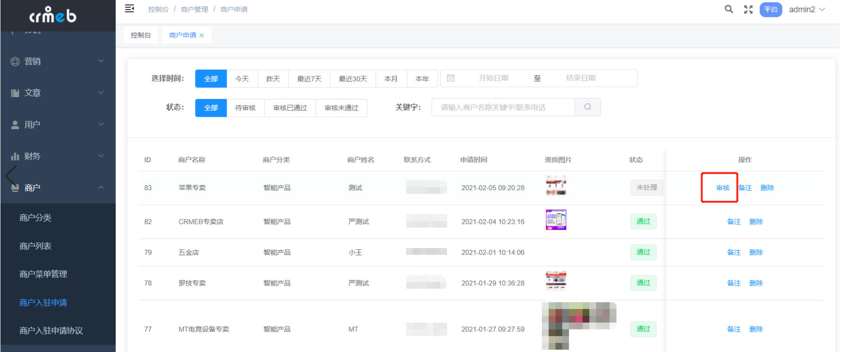Image resolution: width=847 pixels, height=352 pixels.
Task: Click merchant name 苹果专卖
Action: [x=192, y=188]
